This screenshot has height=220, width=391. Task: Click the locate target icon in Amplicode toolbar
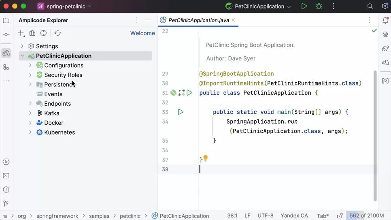(x=43, y=33)
